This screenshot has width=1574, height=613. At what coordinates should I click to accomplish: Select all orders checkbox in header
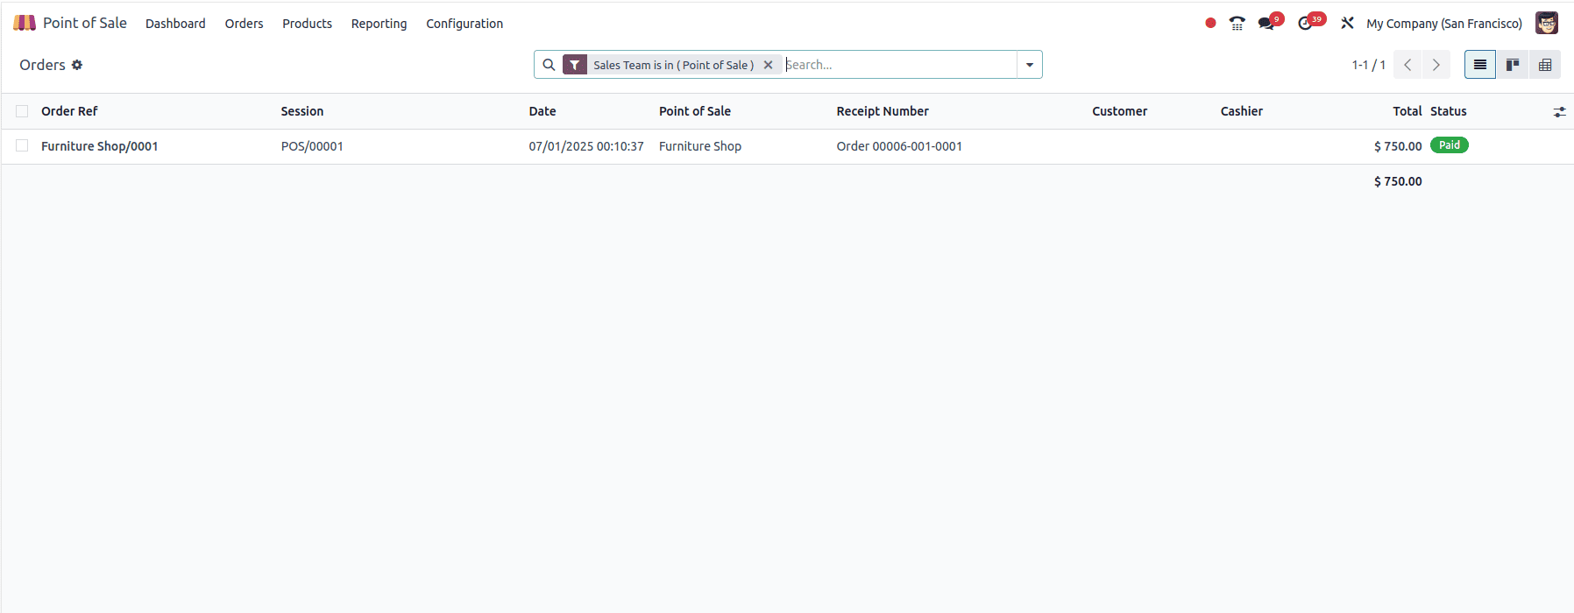pos(22,111)
